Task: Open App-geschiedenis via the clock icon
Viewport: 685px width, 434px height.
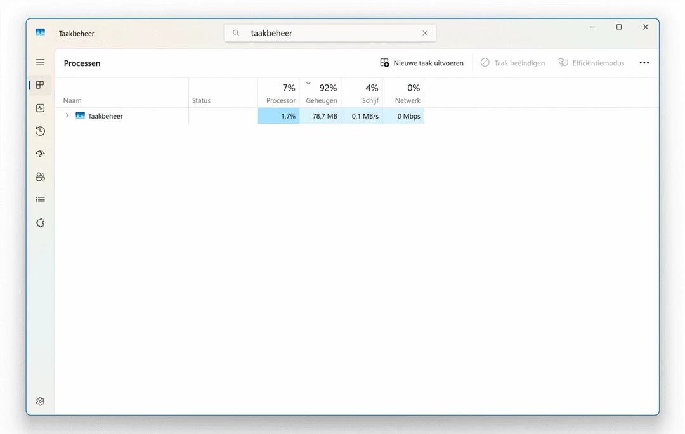Action: click(40, 131)
